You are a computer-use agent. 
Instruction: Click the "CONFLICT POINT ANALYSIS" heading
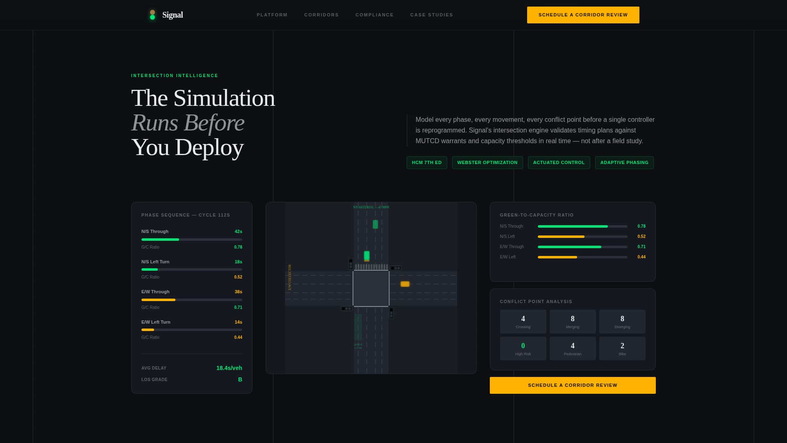pyautogui.click(x=536, y=301)
